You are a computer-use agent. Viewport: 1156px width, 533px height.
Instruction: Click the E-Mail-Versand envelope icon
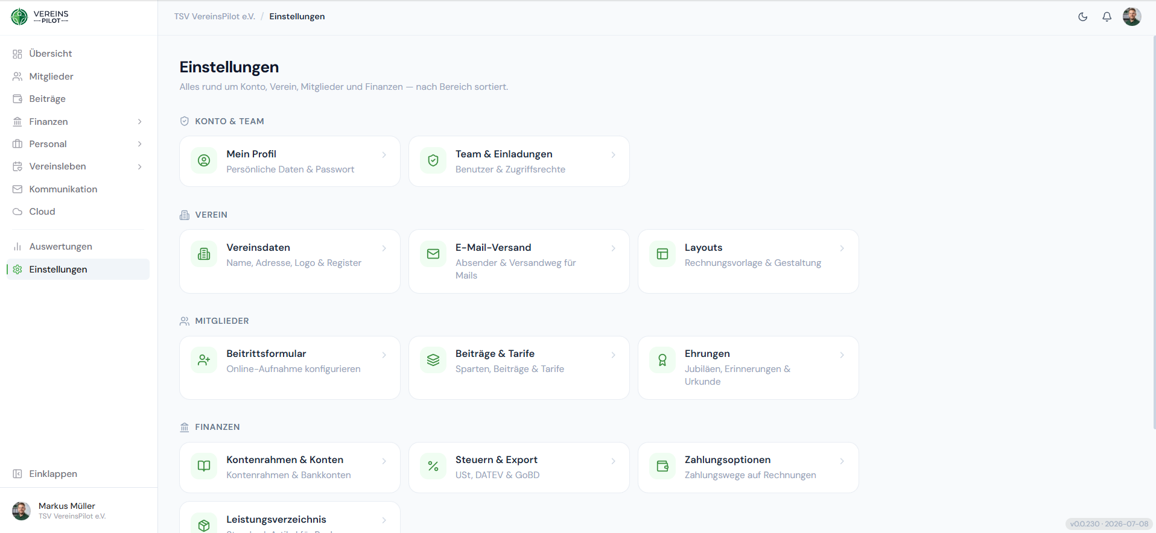(433, 254)
